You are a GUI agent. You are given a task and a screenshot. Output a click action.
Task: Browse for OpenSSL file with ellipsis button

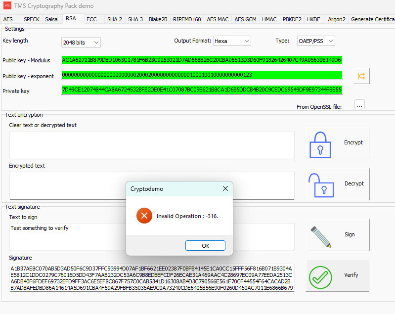[x=359, y=104]
